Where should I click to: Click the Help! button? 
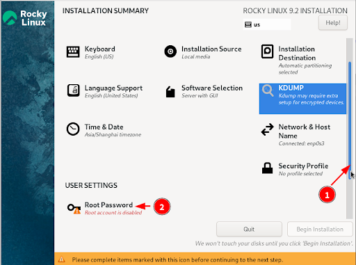(x=333, y=23)
